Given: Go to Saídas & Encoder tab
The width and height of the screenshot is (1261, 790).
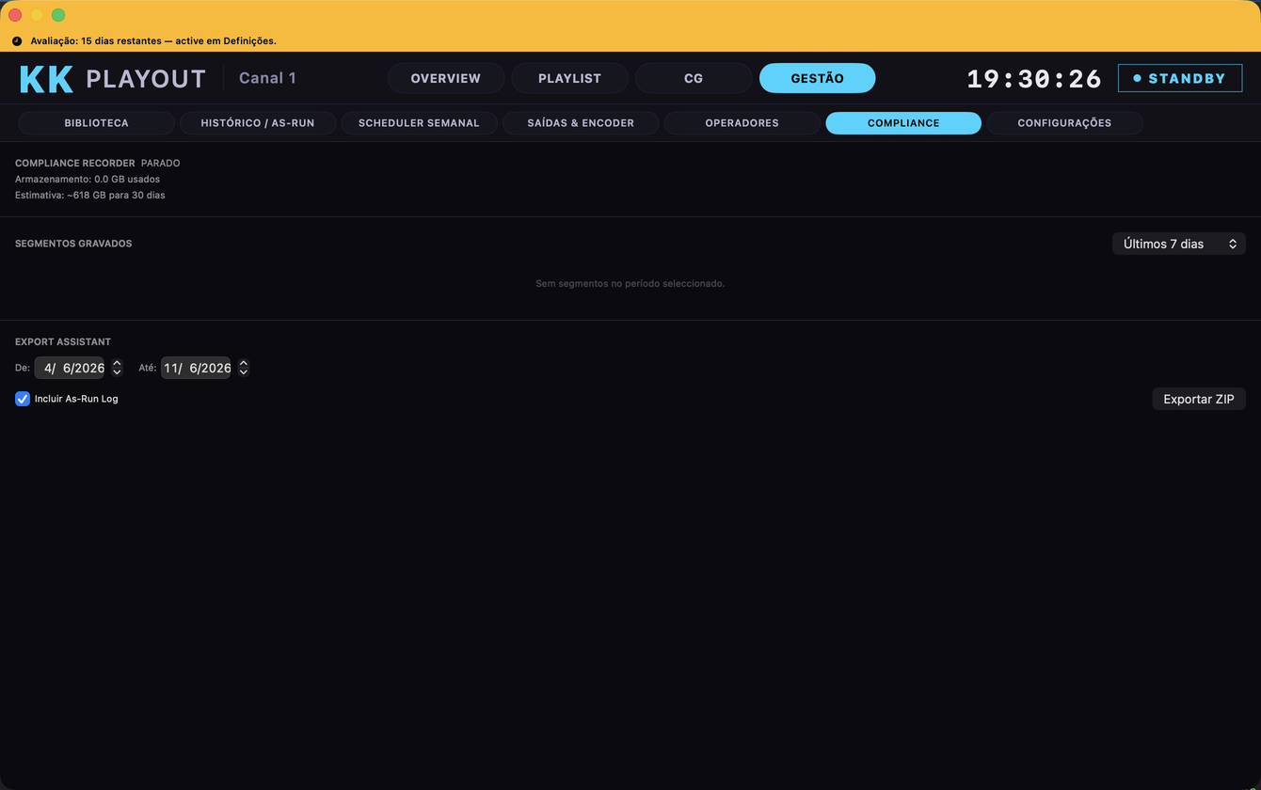Looking at the screenshot, I should click(x=581, y=123).
